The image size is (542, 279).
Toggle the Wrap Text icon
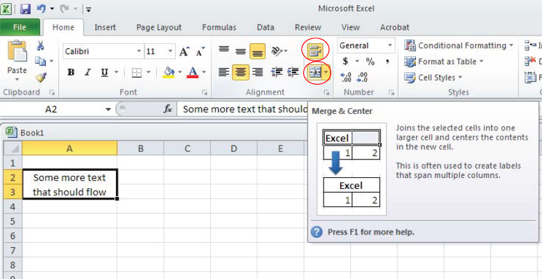click(315, 51)
